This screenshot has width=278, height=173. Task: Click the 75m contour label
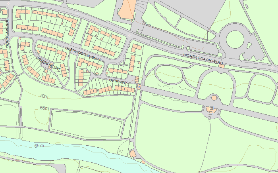point(146,24)
